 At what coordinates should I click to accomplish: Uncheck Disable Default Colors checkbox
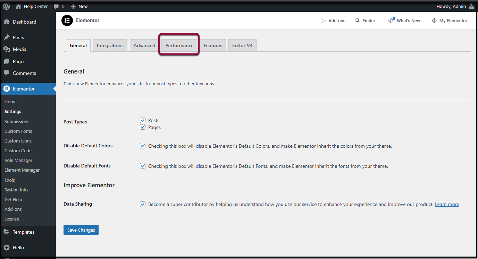143,146
